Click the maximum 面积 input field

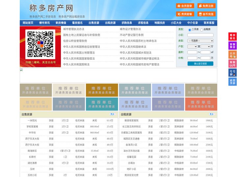[205, 52]
